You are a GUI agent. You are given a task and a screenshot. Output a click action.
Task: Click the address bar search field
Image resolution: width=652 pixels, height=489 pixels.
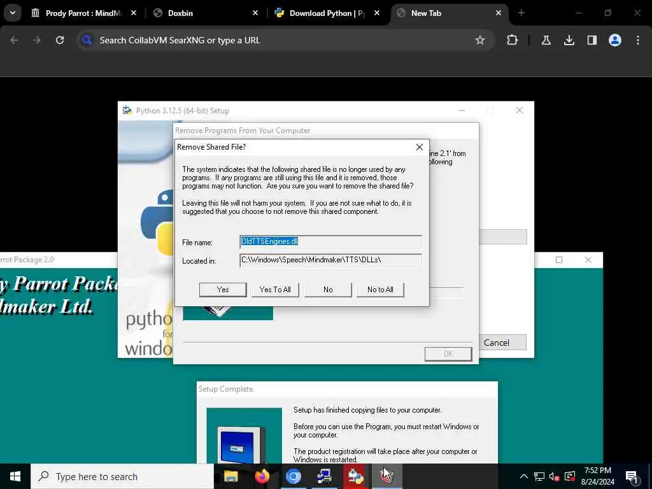285,40
